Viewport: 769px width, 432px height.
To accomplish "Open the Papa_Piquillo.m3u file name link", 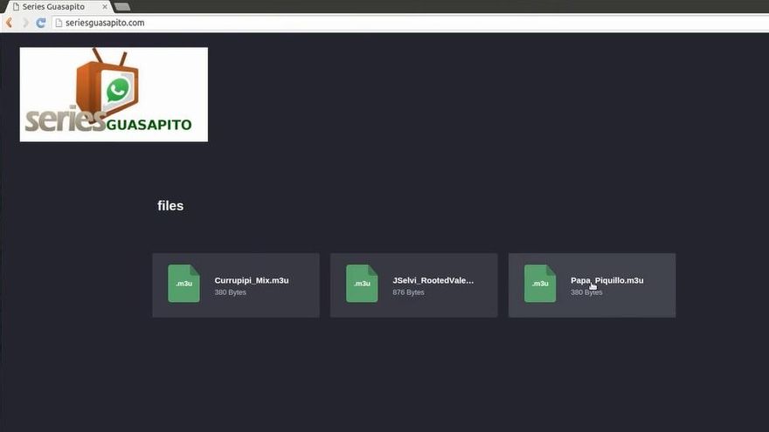I will tap(607, 280).
